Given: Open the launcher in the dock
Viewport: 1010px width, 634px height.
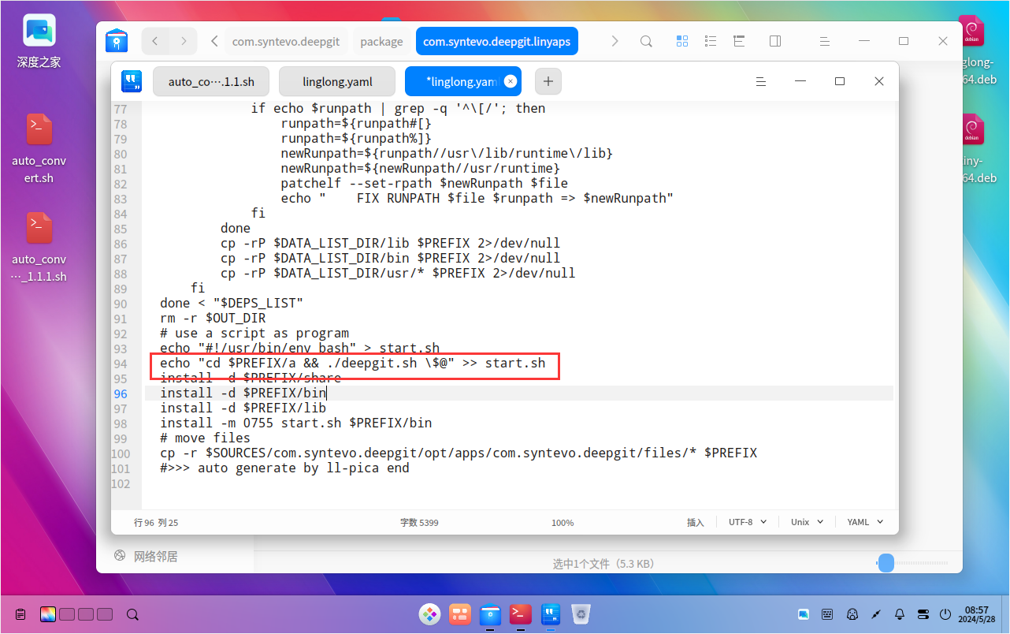Looking at the screenshot, I should tap(429, 613).
